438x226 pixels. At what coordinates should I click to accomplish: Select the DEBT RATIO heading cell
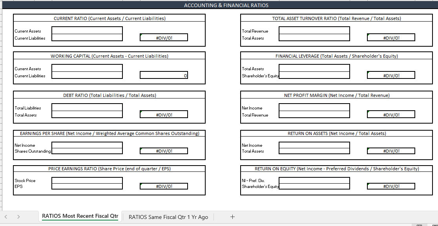point(109,95)
